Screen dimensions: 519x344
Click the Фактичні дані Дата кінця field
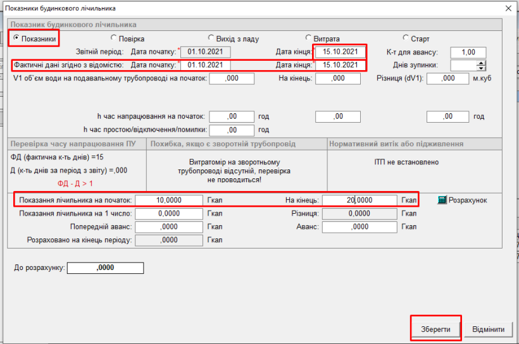pos(341,65)
